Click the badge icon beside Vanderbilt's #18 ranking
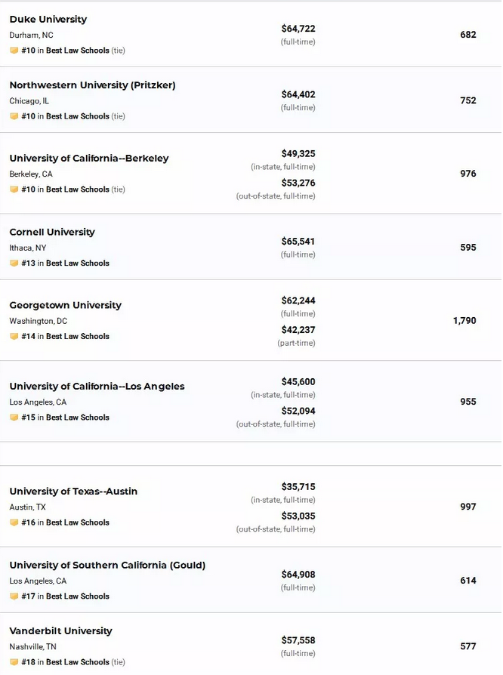 14,662
